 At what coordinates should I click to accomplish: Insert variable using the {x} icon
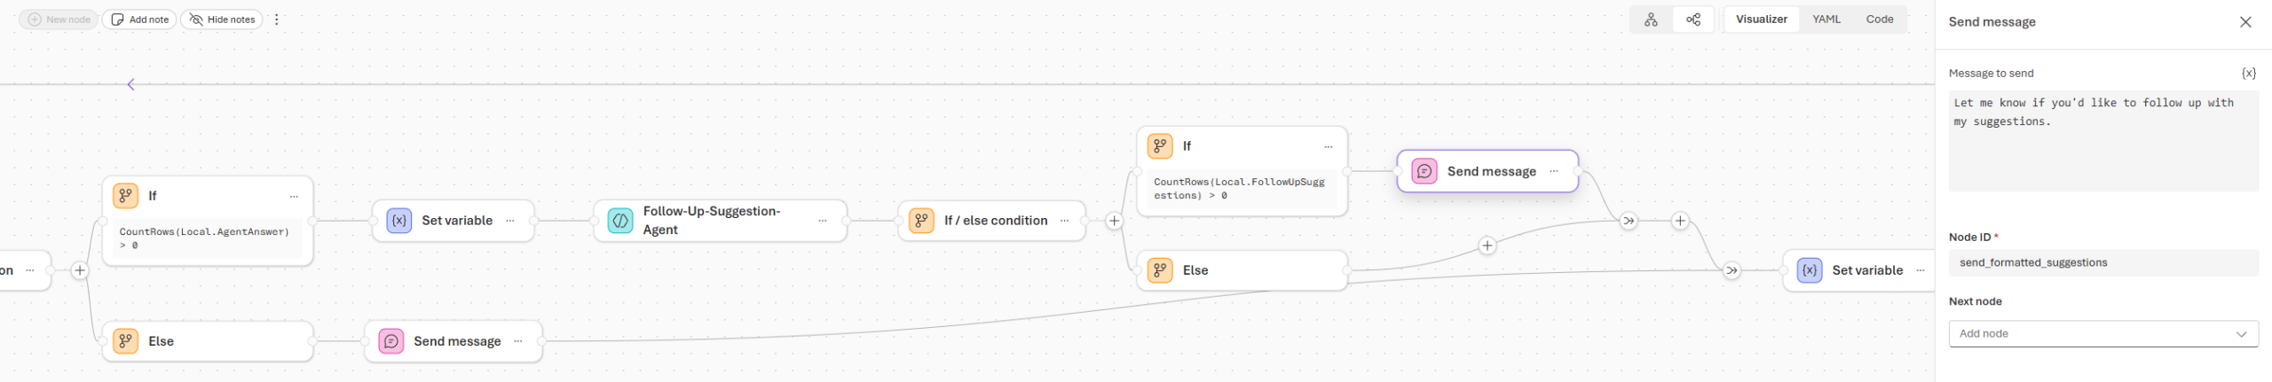coord(2248,74)
